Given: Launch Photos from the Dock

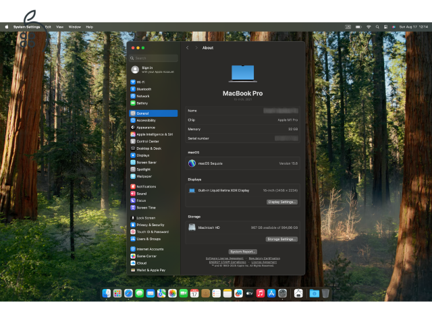Looking at the screenshot, I should tap(173, 294).
